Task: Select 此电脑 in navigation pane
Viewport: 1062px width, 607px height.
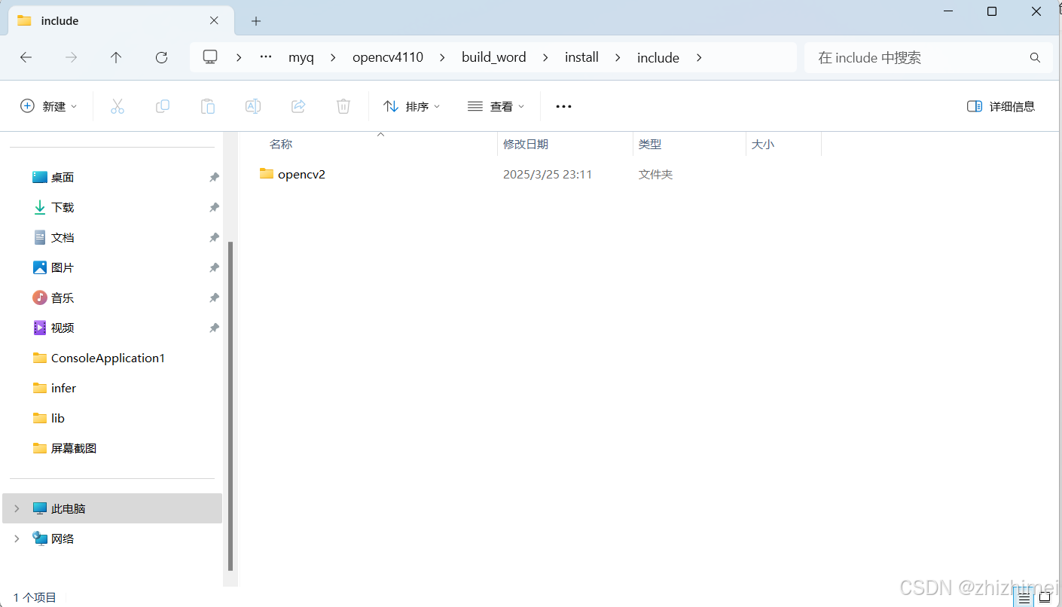Action: click(x=113, y=508)
